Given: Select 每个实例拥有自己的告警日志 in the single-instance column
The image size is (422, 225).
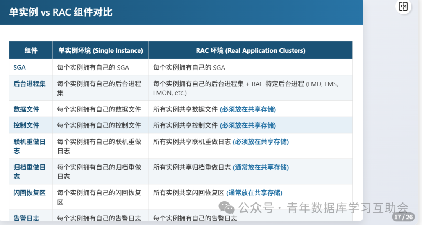Looking at the screenshot, I should [99, 218].
